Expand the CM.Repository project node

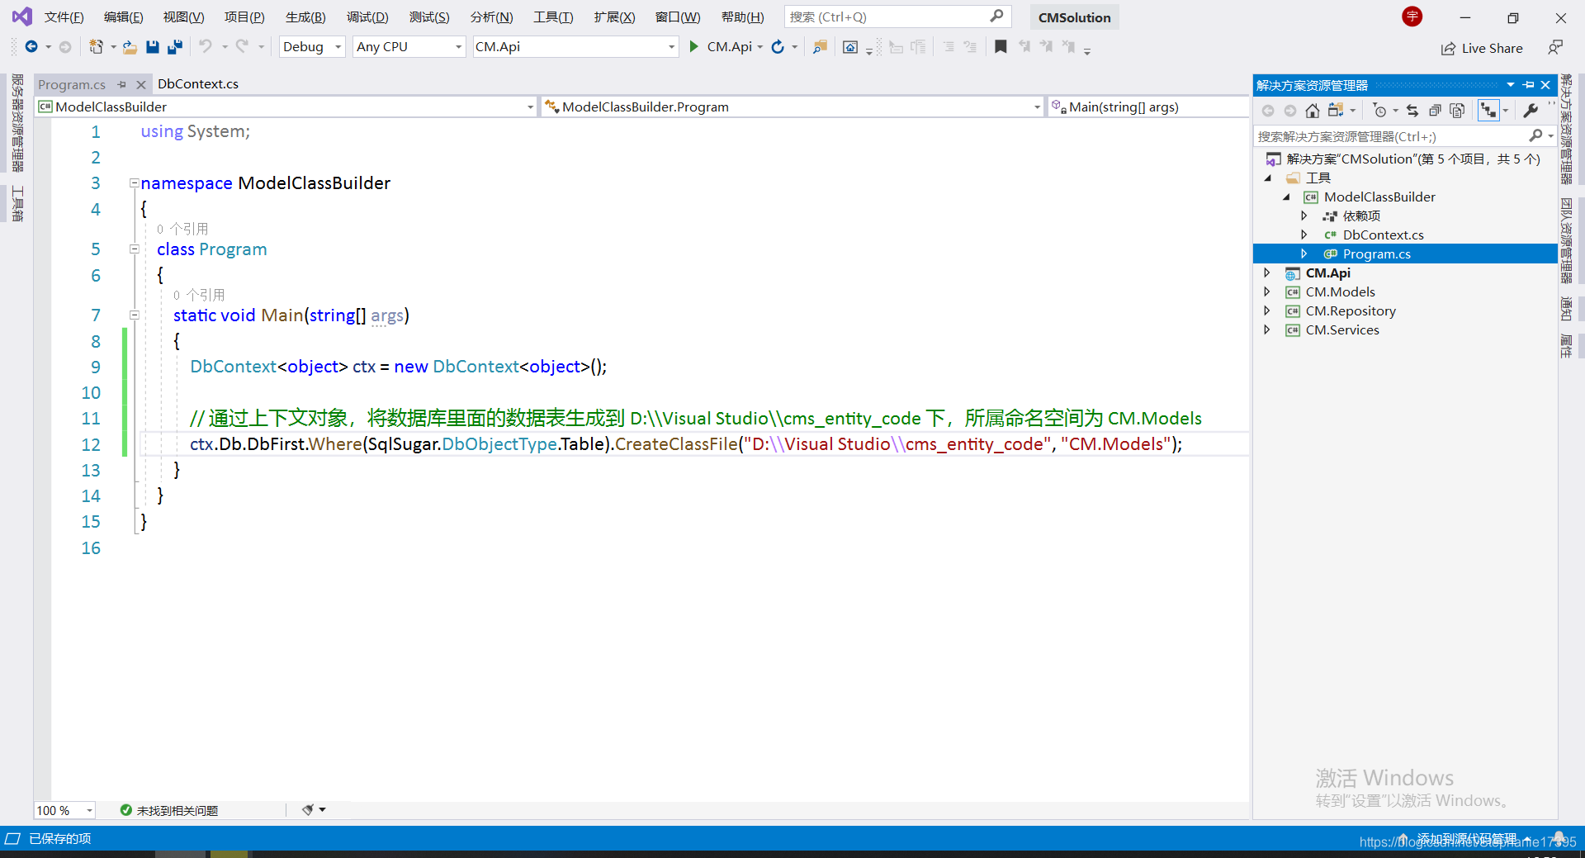[x=1267, y=310]
